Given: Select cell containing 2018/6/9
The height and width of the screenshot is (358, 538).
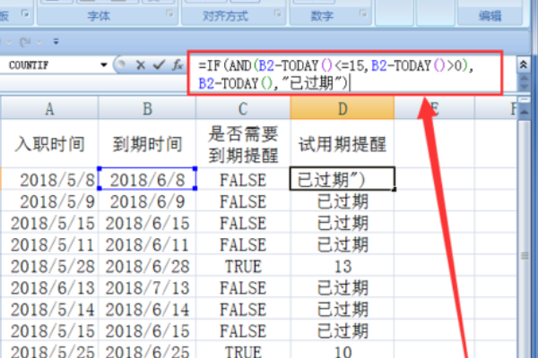Looking at the screenshot, I should 147,200.
